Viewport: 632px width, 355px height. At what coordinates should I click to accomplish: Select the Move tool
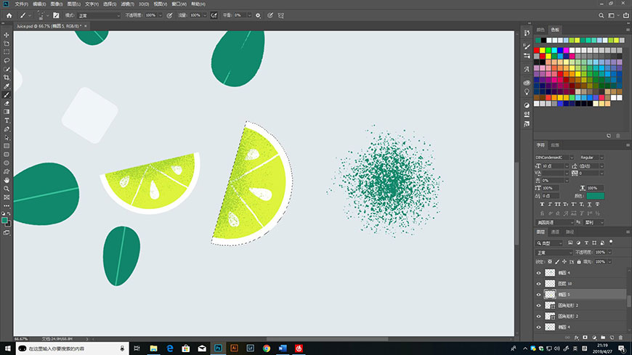7,35
